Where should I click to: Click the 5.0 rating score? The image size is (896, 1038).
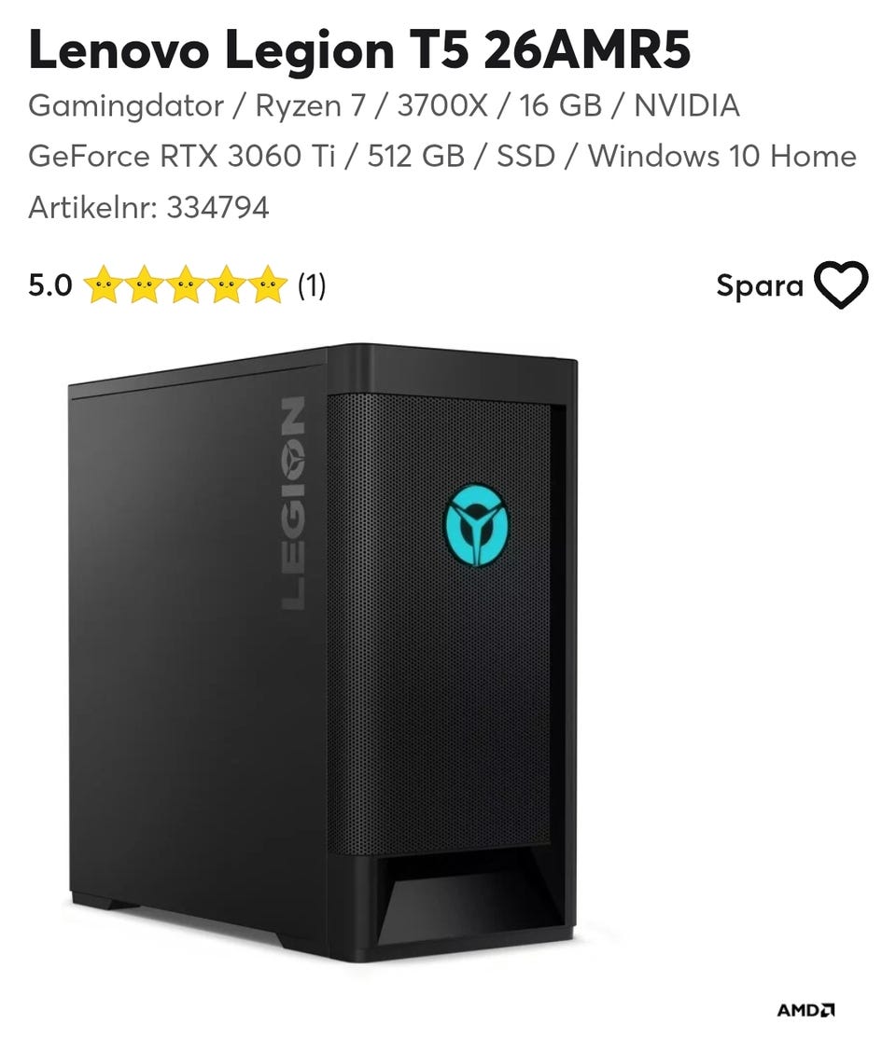click(50, 285)
